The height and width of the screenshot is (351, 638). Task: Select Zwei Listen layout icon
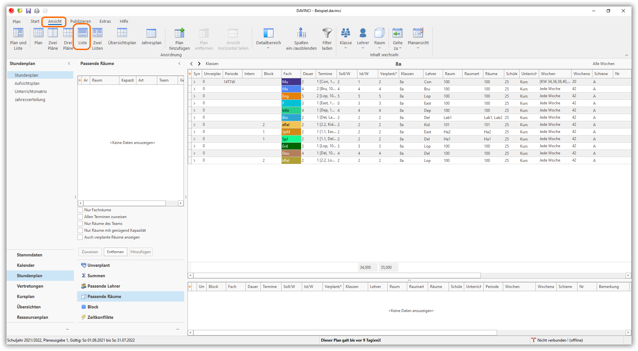pos(97,33)
